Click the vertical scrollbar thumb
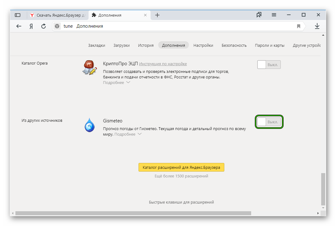This screenshot has height=226, width=336. pyautogui.click(x=323, y=189)
